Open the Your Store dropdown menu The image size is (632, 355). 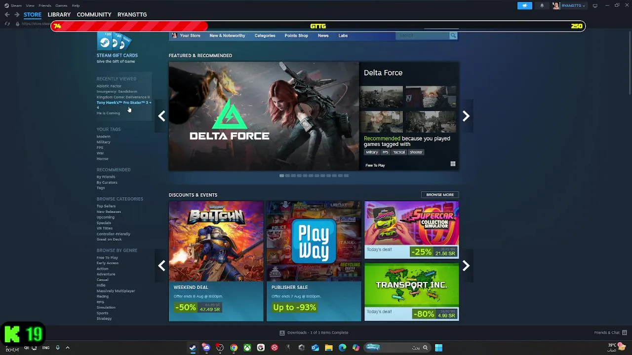190,35
